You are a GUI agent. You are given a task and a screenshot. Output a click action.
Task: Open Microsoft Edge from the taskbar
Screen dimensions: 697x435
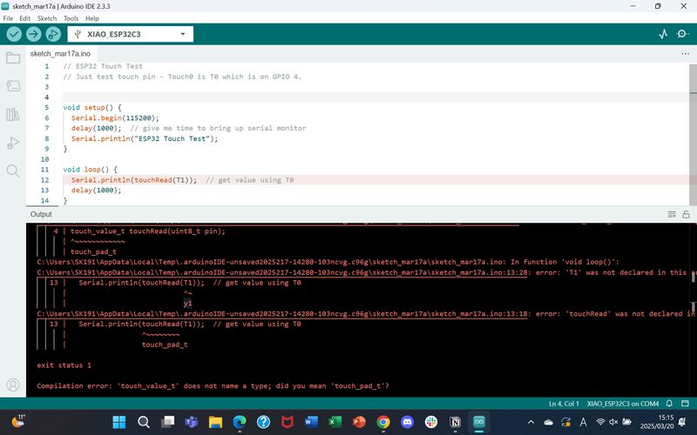(239, 422)
